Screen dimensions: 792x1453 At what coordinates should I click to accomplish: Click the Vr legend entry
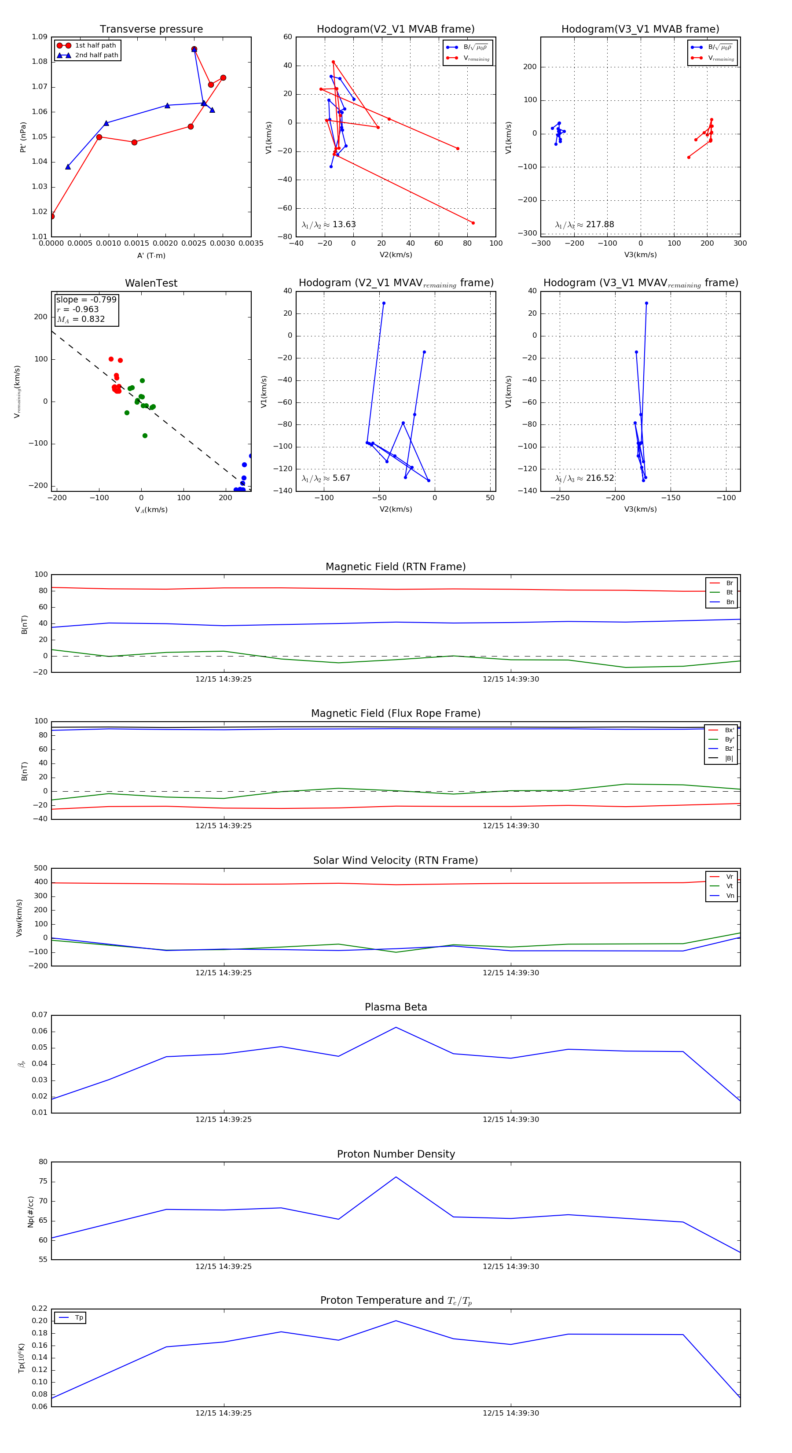coord(722,877)
